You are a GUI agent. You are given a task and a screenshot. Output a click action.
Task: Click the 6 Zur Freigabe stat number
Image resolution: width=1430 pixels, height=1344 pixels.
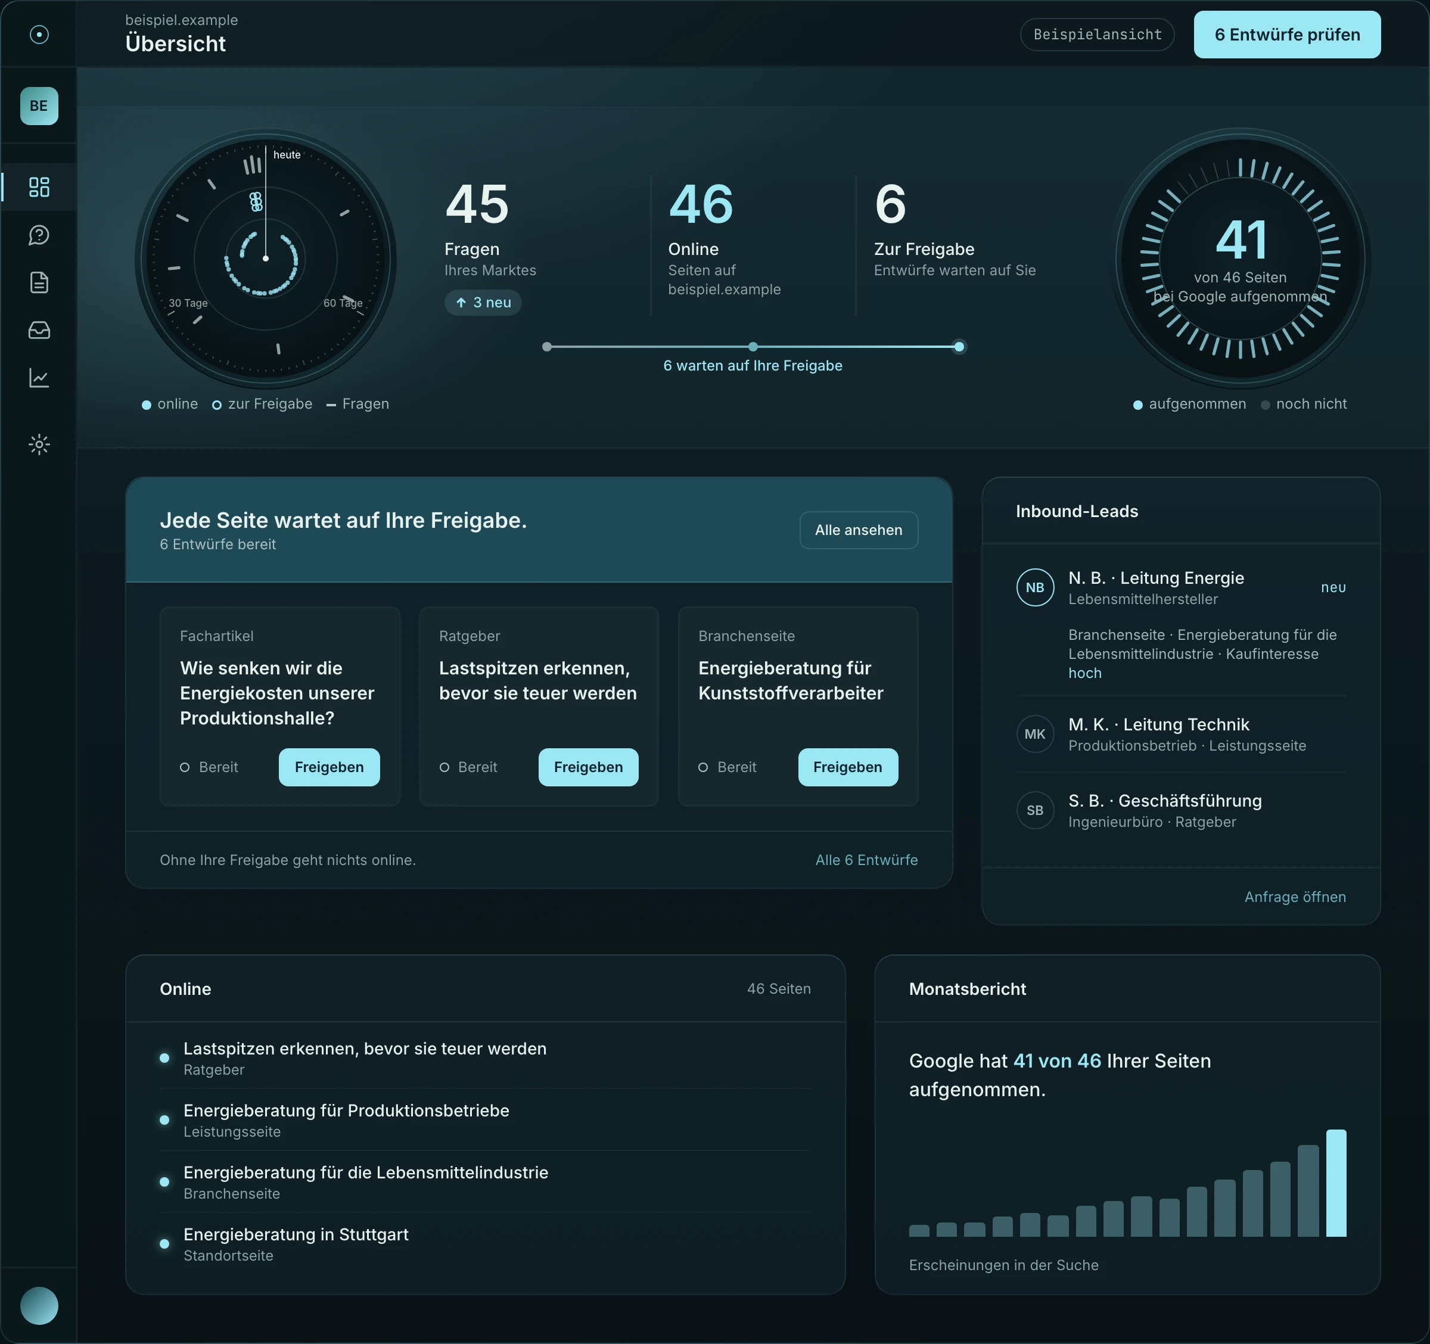[890, 204]
